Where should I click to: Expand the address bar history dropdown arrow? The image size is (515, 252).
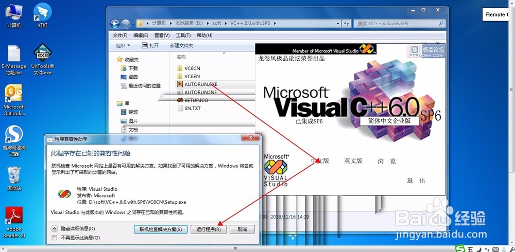click(x=338, y=24)
